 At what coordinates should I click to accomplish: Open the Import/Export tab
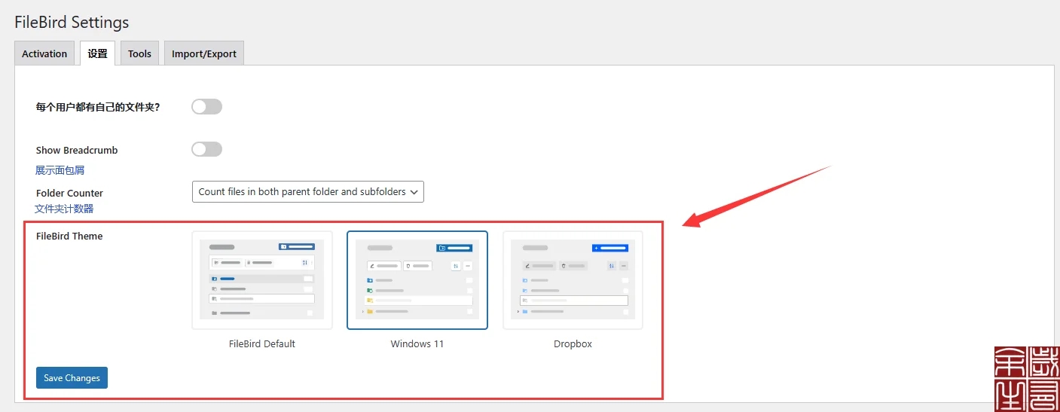coord(204,53)
